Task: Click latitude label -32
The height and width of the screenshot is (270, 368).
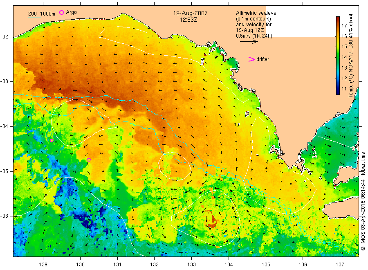Action: [x=4, y=37]
